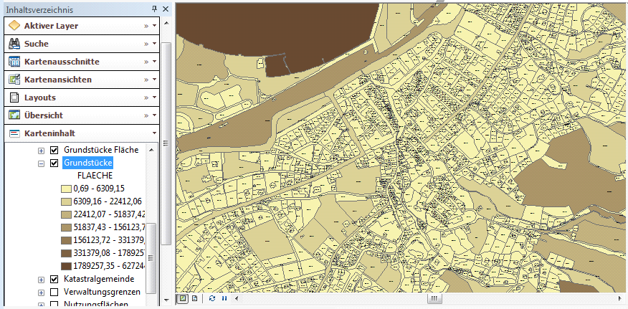Screen dimensions: 628x309
Task: Toggle the Katastralgemeinde layer checkbox
Action: pyautogui.click(x=54, y=279)
